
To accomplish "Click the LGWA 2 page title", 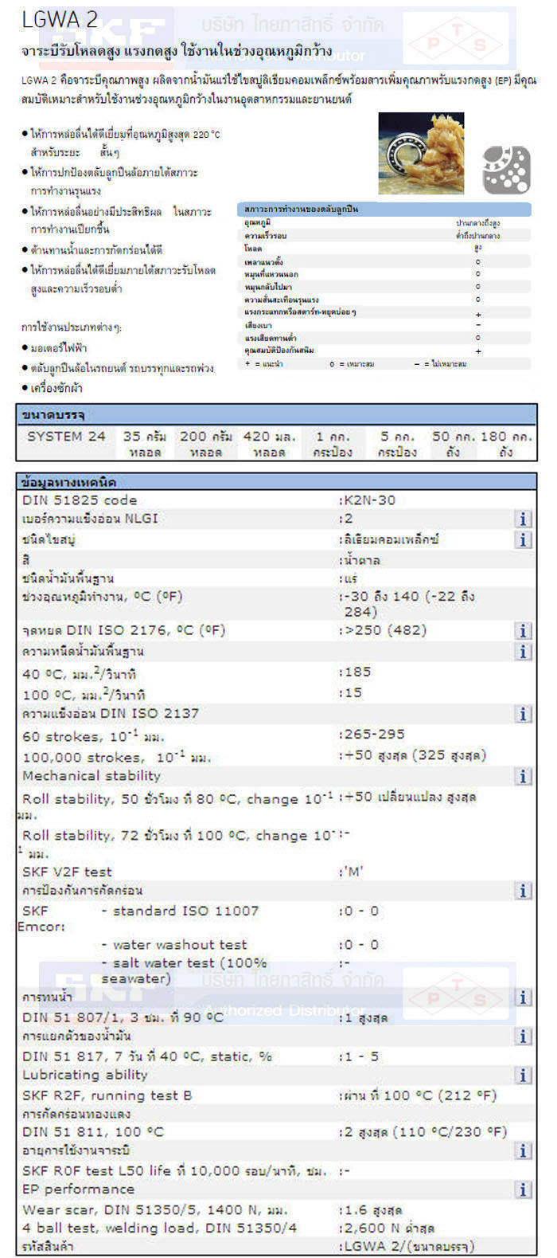I will (60, 19).
